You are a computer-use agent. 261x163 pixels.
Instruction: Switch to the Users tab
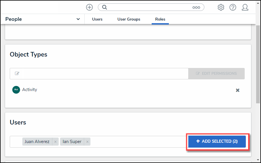point(97,19)
